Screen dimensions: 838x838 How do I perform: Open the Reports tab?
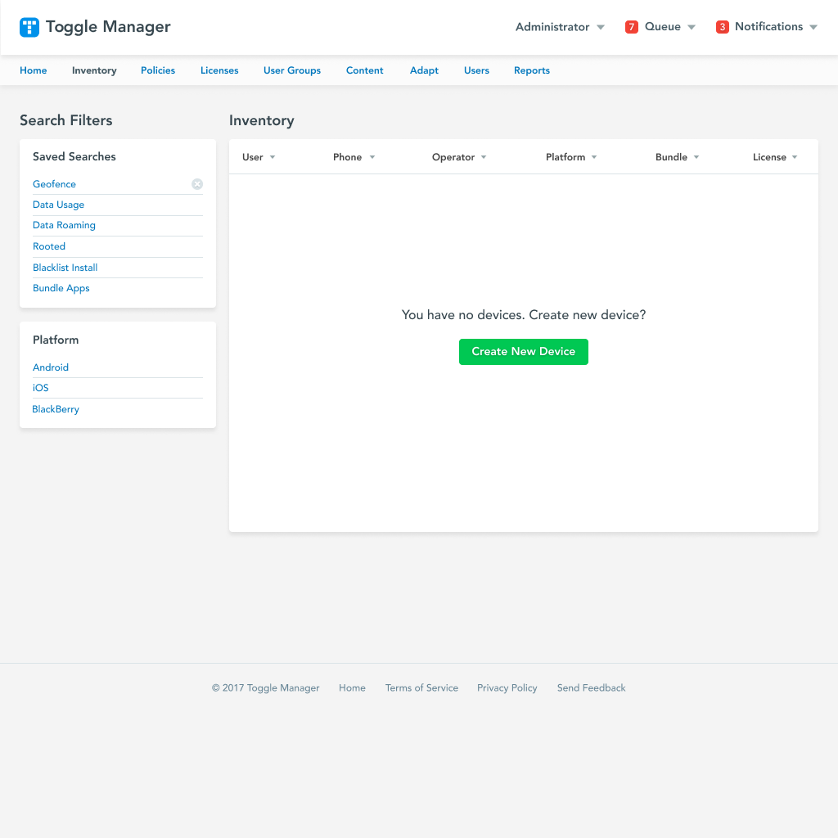tap(532, 70)
